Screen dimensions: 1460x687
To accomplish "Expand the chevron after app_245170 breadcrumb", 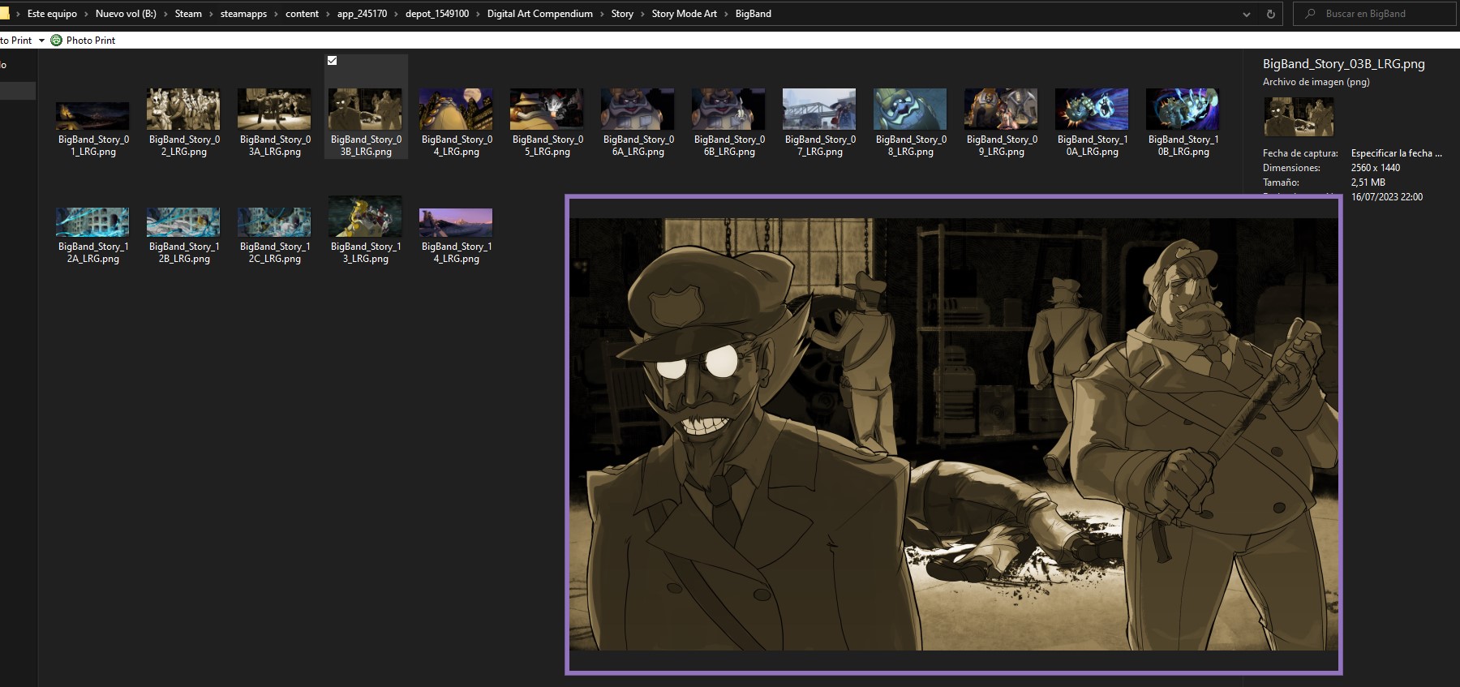I will tap(396, 14).
